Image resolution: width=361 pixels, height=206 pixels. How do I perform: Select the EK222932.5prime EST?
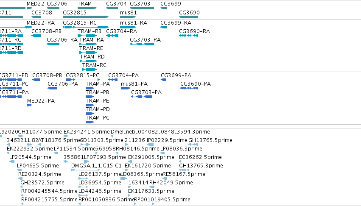[x=8, y=153]
